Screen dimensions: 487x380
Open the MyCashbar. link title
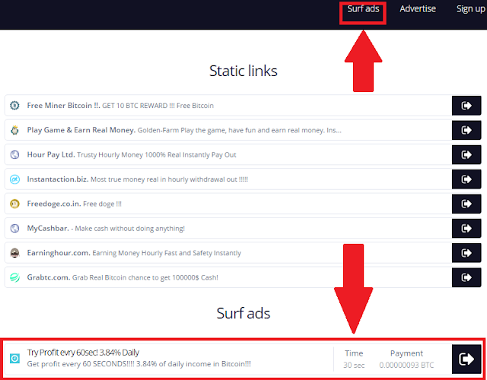tap(48, 228)
